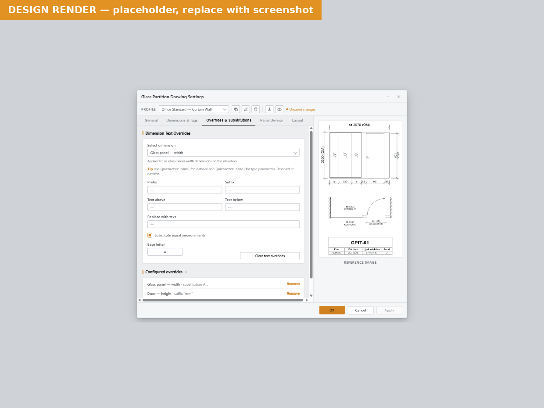
Task: Click the Configured overrides section heading
Action: tap(164, 272)
